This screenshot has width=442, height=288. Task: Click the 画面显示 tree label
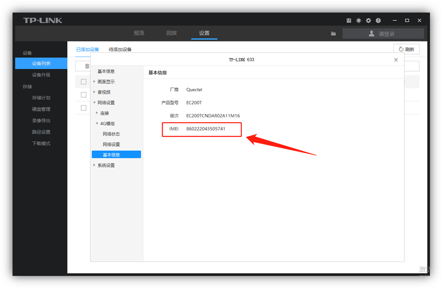coord(106,82)
